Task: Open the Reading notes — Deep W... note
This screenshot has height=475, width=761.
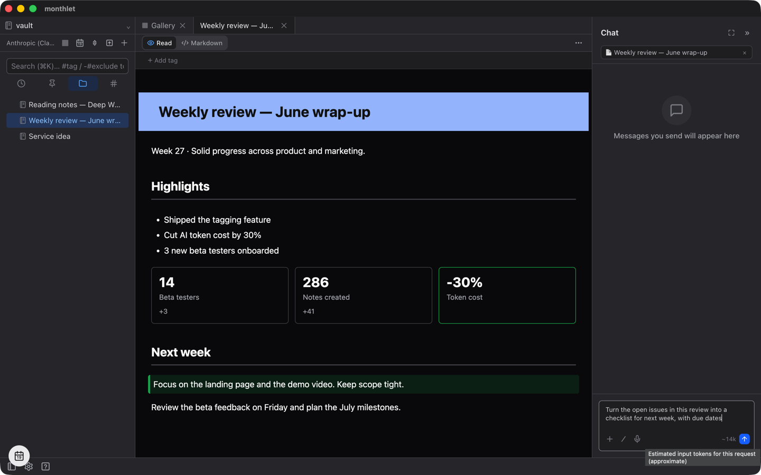Action: [68, 104]
